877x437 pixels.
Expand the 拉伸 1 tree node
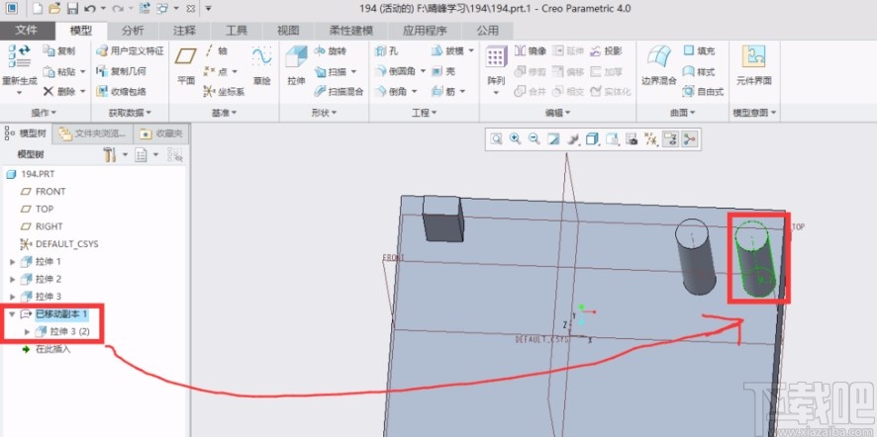[12, 262]
